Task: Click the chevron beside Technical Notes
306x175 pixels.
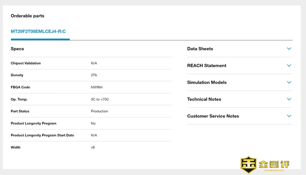Action: pos(289,99)
